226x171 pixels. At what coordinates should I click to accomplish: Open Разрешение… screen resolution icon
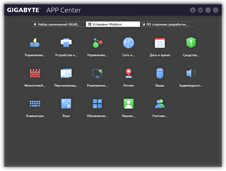coord(97,73)
